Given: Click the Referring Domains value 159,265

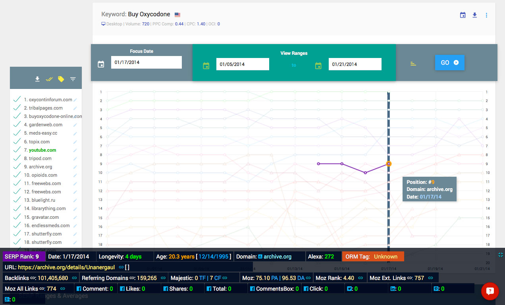Looking at the screenshot, I should click(147, 278).
